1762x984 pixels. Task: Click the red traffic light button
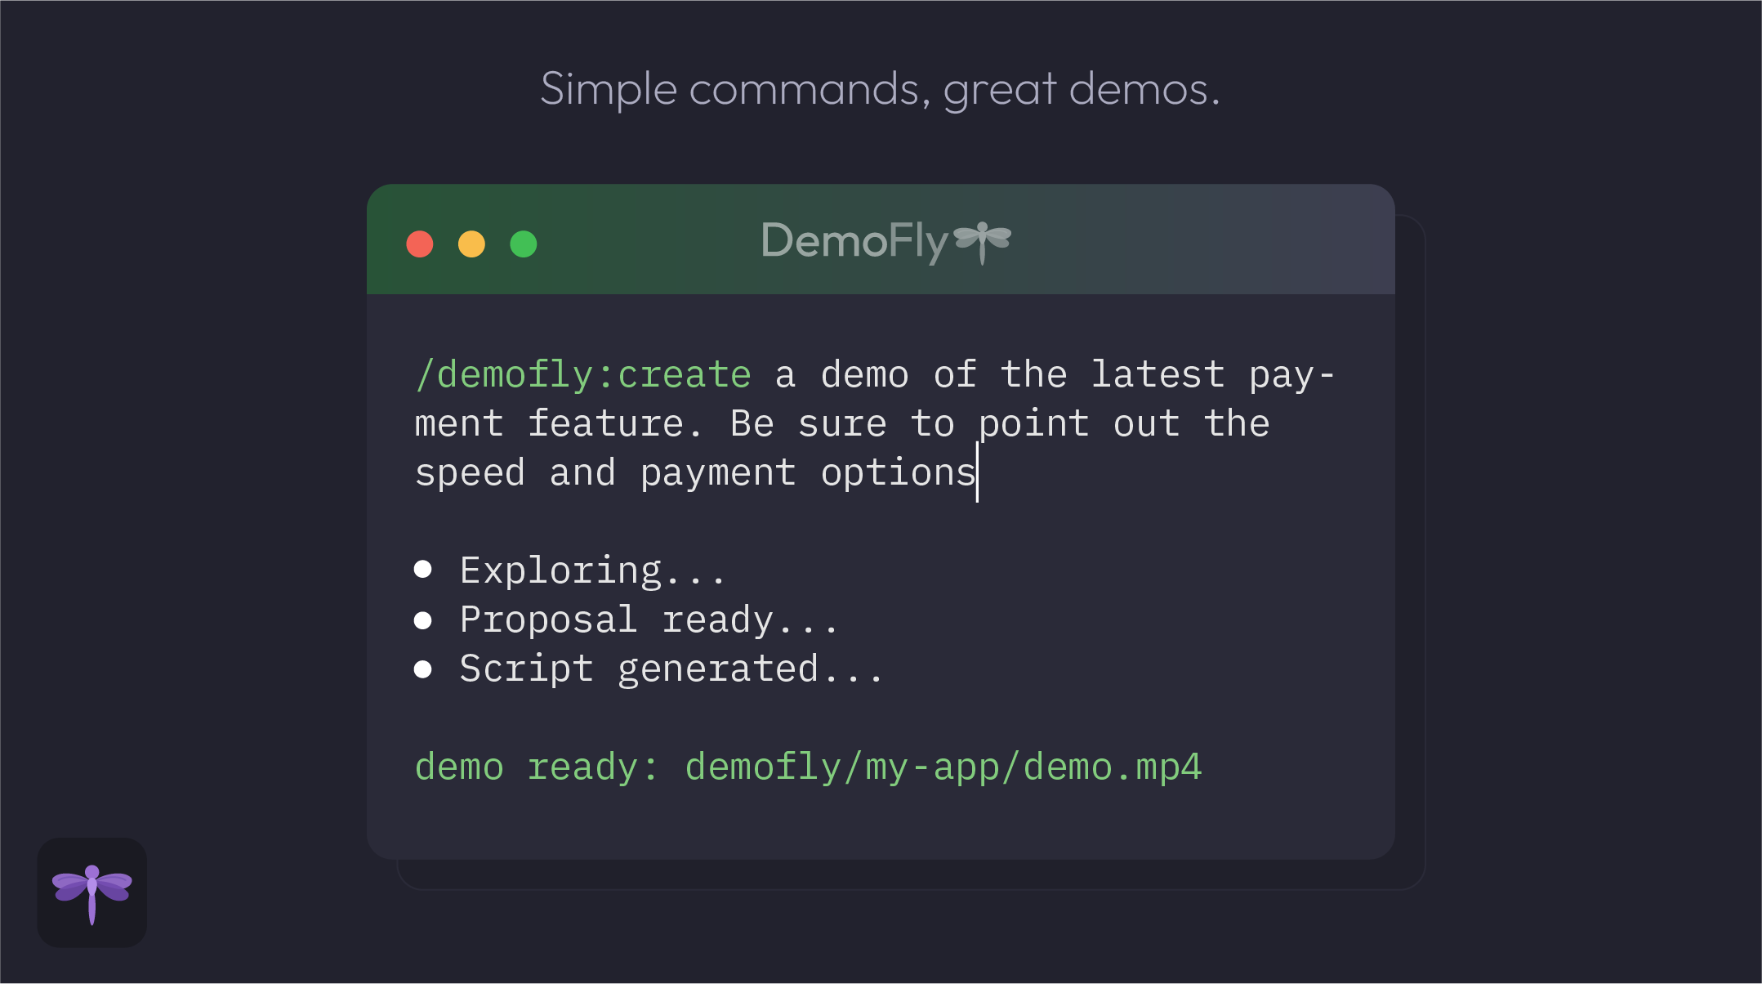pyautogui.click(x=420, y=243)
